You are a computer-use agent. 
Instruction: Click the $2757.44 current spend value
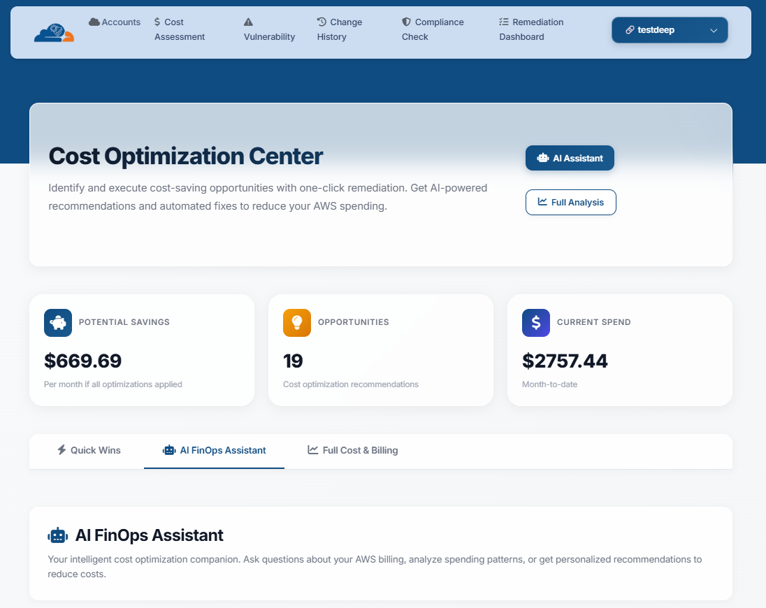(x=565, y=361)
